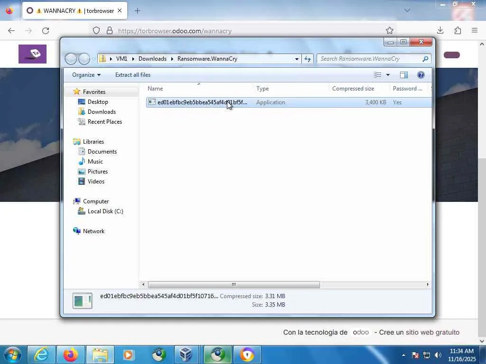Open Documents library

[x=102, y=151]
